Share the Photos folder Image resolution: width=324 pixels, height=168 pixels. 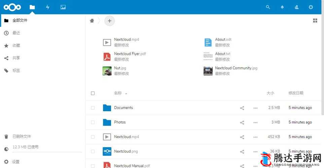[242, 123]
